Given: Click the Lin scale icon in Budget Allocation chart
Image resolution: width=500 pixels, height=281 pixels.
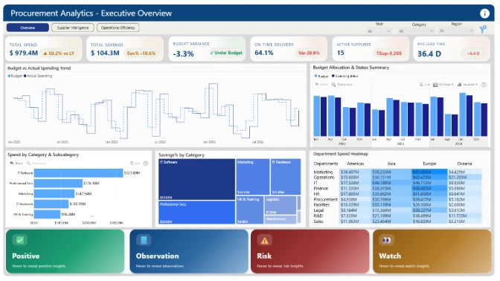Looking at the screenshot, I should click(421, 85).
